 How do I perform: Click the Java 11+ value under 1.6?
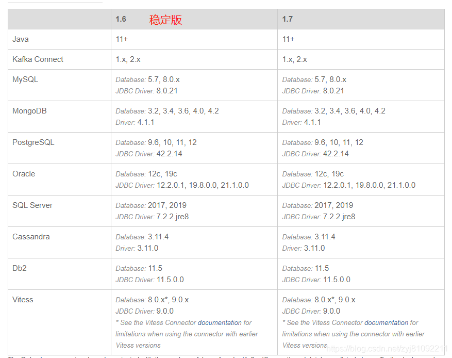(x=122, y=39)
